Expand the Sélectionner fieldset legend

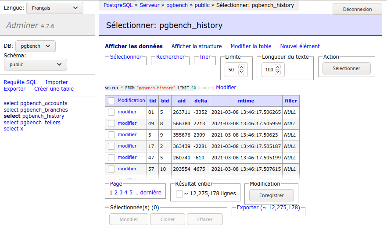pyautogui.click(x=125, y=57)
